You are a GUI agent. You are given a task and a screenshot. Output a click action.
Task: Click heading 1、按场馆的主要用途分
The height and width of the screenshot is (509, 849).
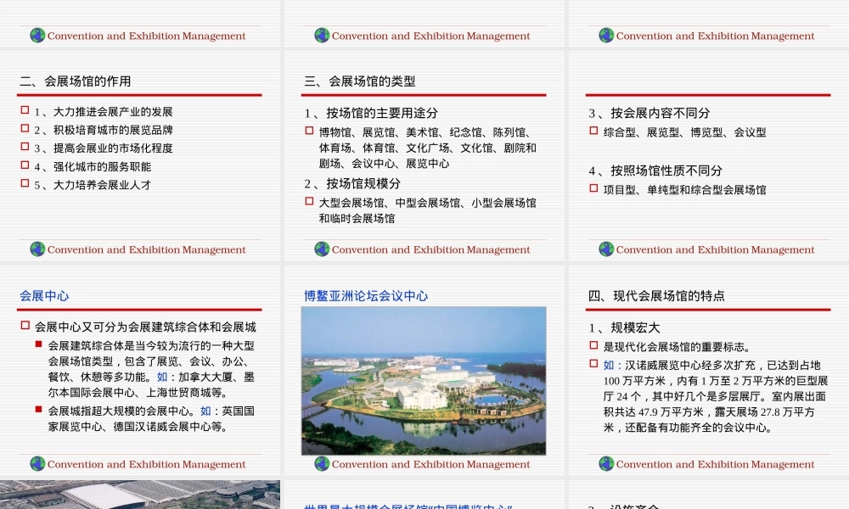click(x=371, y=113)
